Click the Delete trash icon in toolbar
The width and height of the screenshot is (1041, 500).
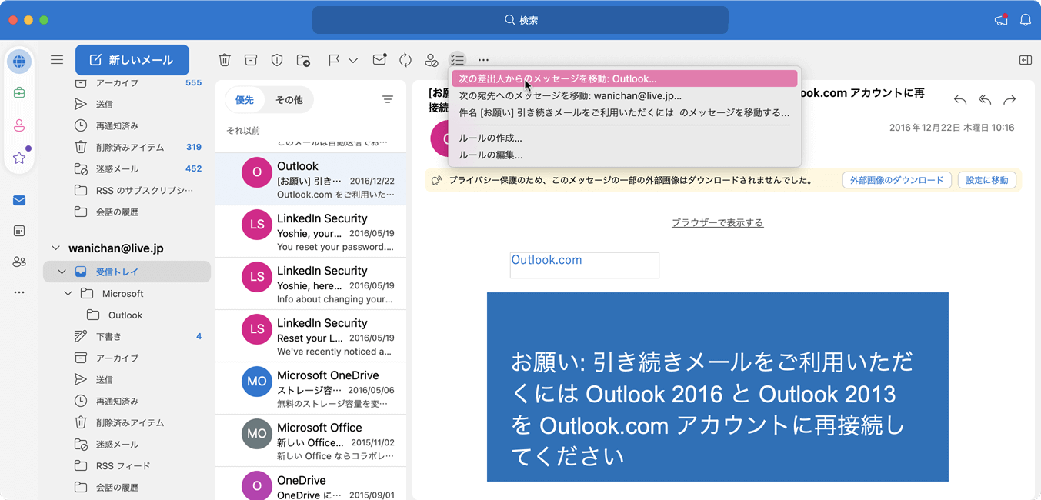click(225, 60)
